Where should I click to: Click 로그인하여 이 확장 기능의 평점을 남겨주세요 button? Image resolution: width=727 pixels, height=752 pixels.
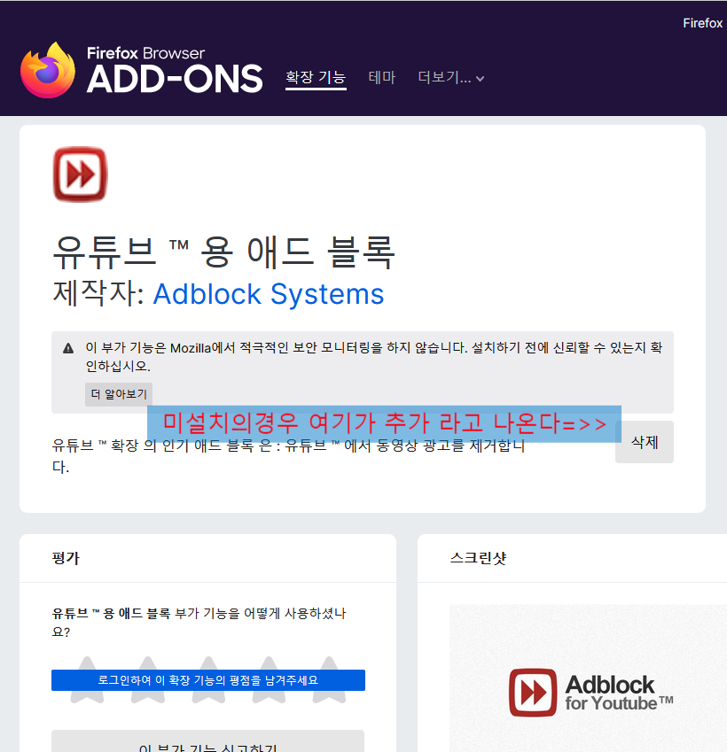[x=208, y=680]
